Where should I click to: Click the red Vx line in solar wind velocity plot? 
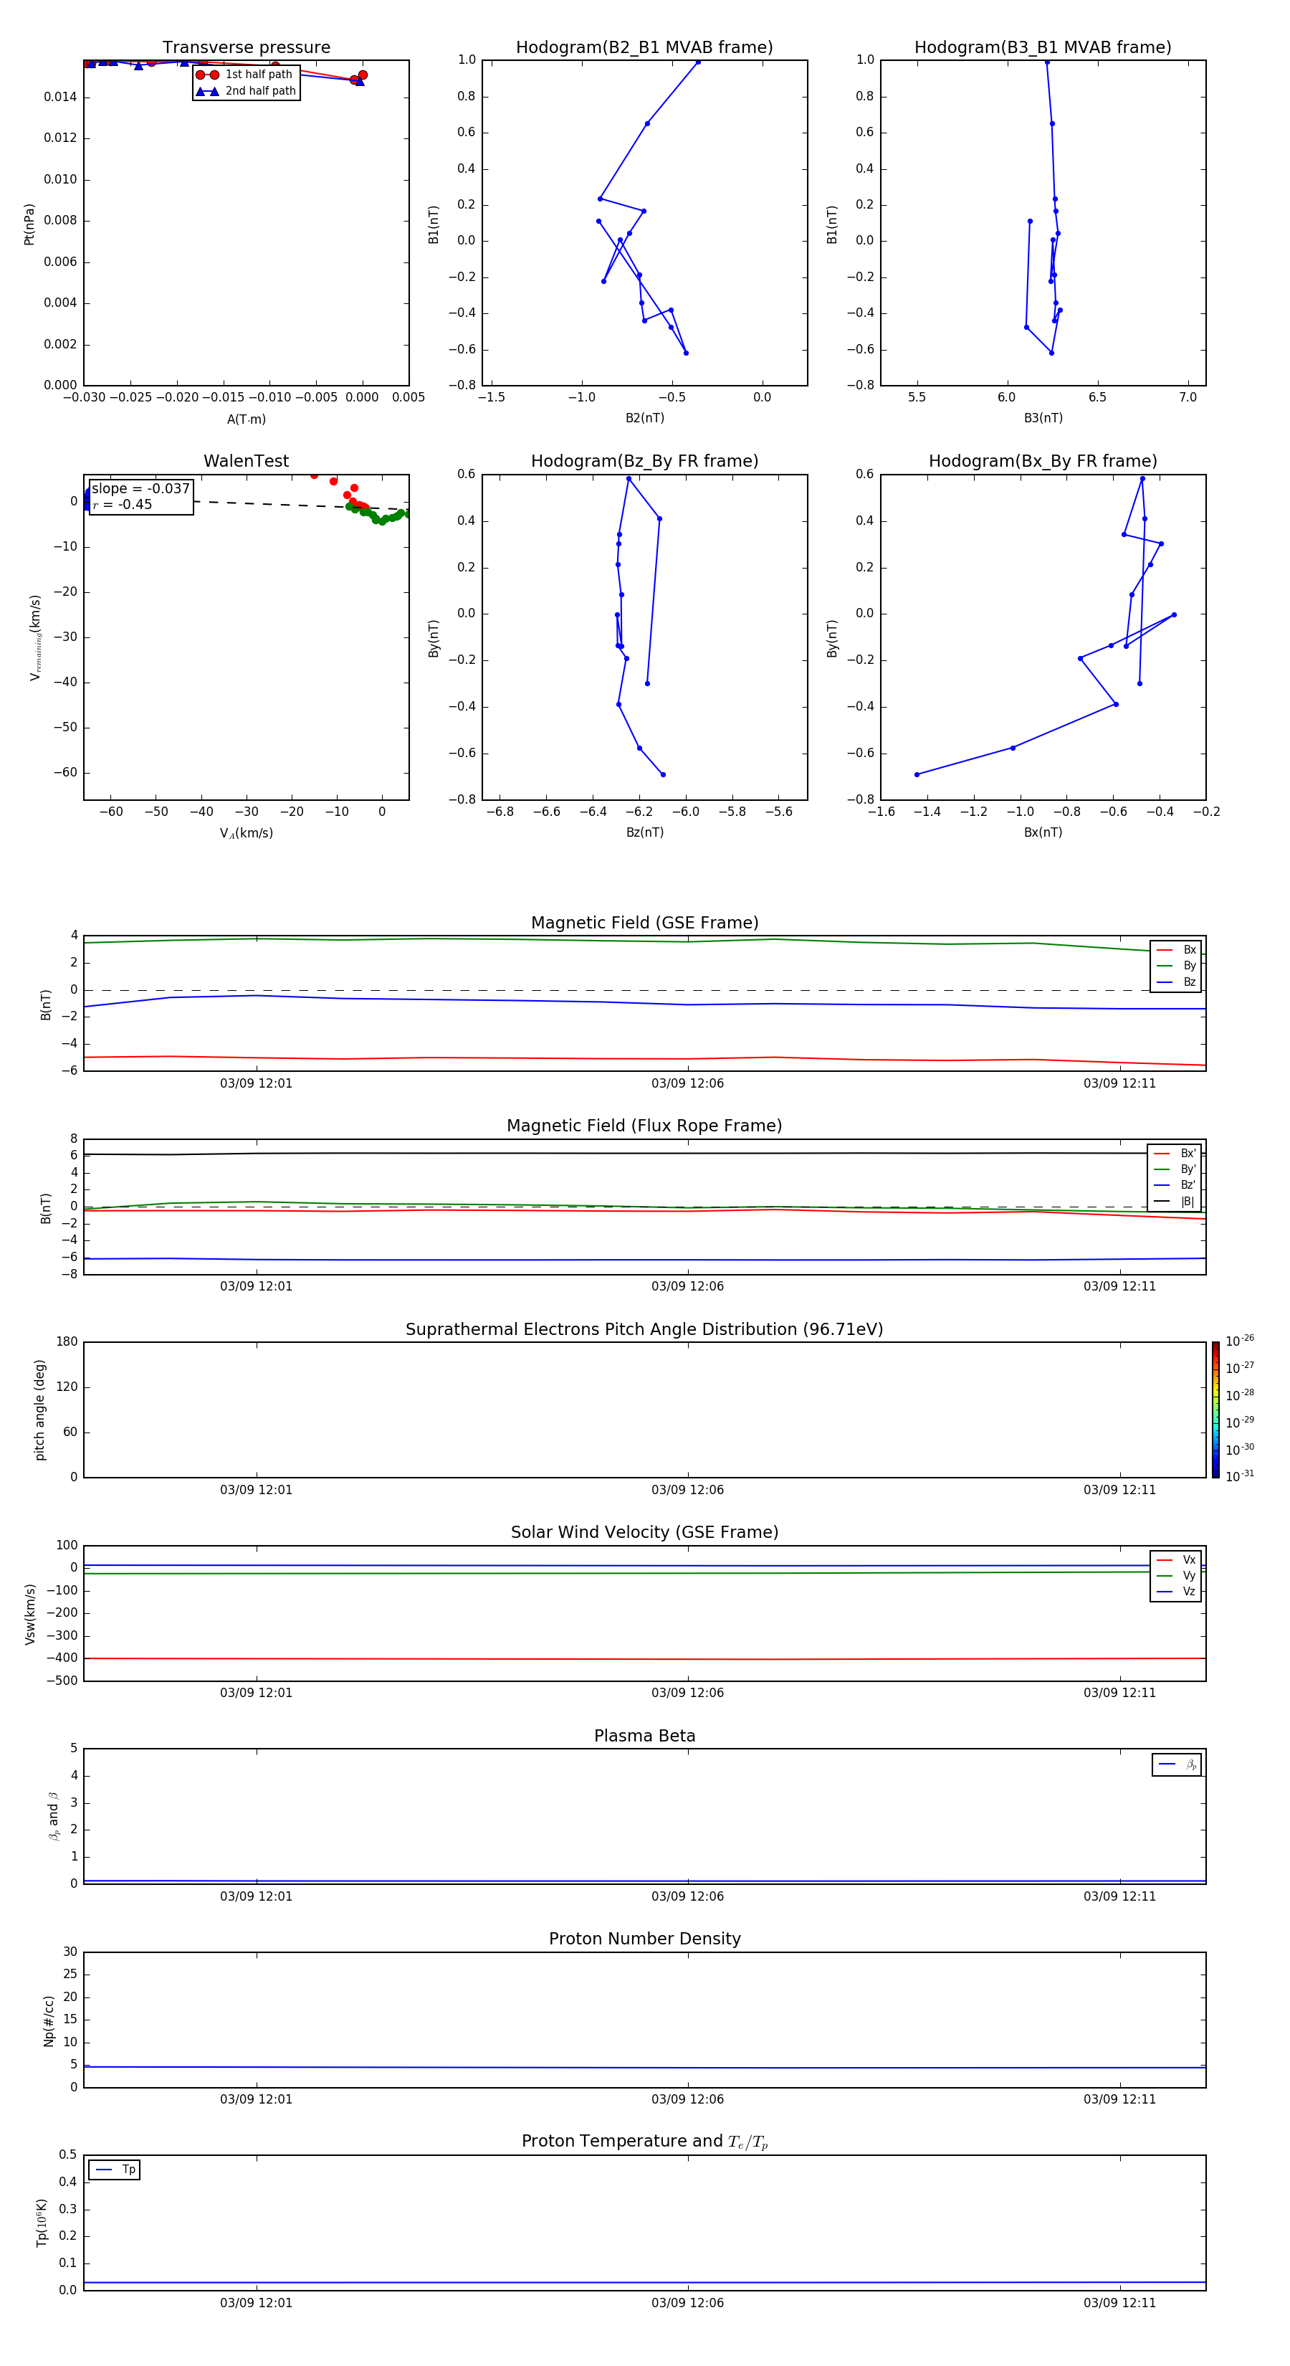tap(644, 1659)
